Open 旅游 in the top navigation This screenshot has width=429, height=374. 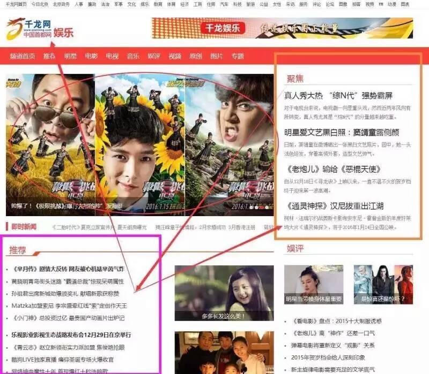coord(250,4)
